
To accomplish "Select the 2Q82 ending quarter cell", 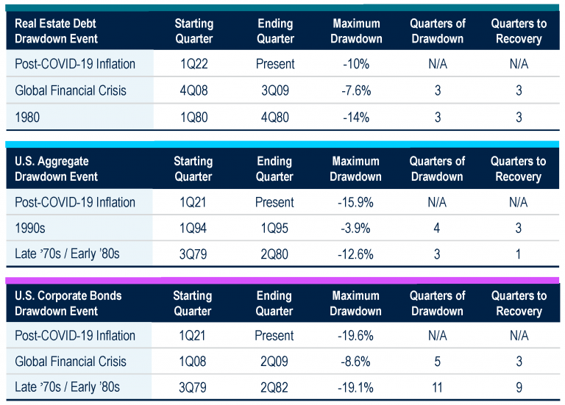I will pyautogui.click(x=274, y=387).
